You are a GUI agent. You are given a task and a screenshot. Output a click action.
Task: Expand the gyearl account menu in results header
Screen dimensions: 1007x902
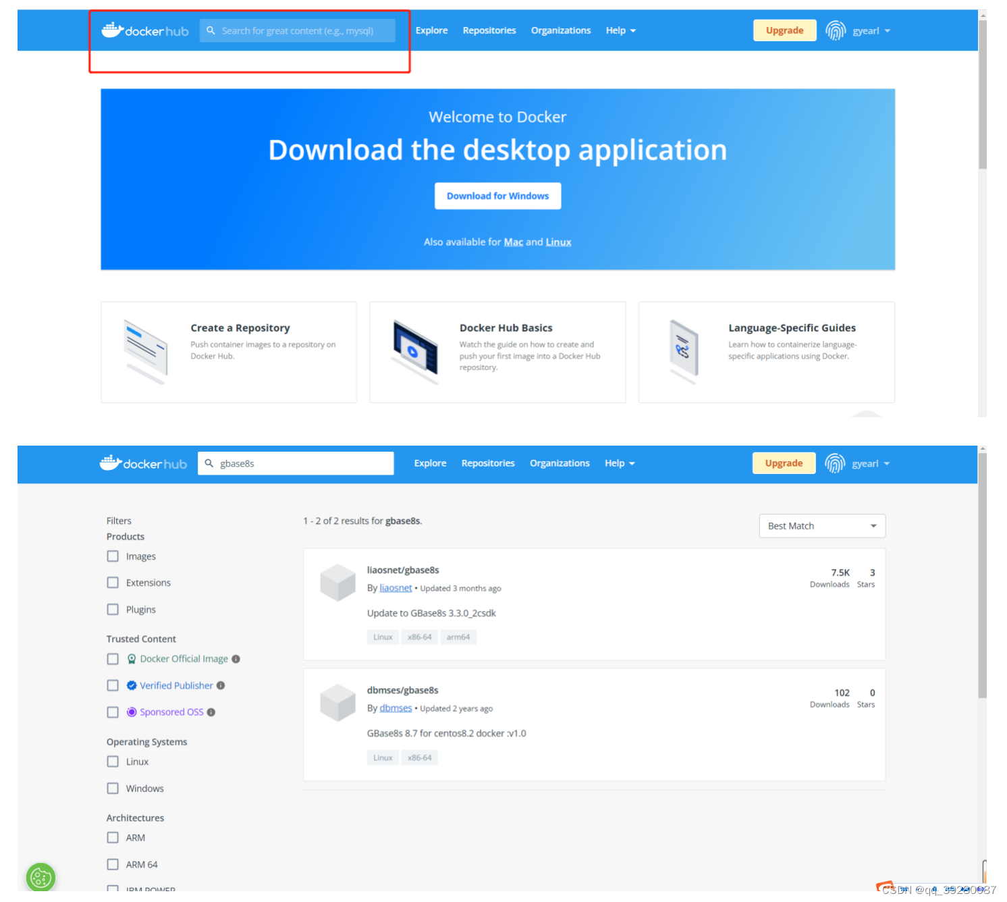871,464
